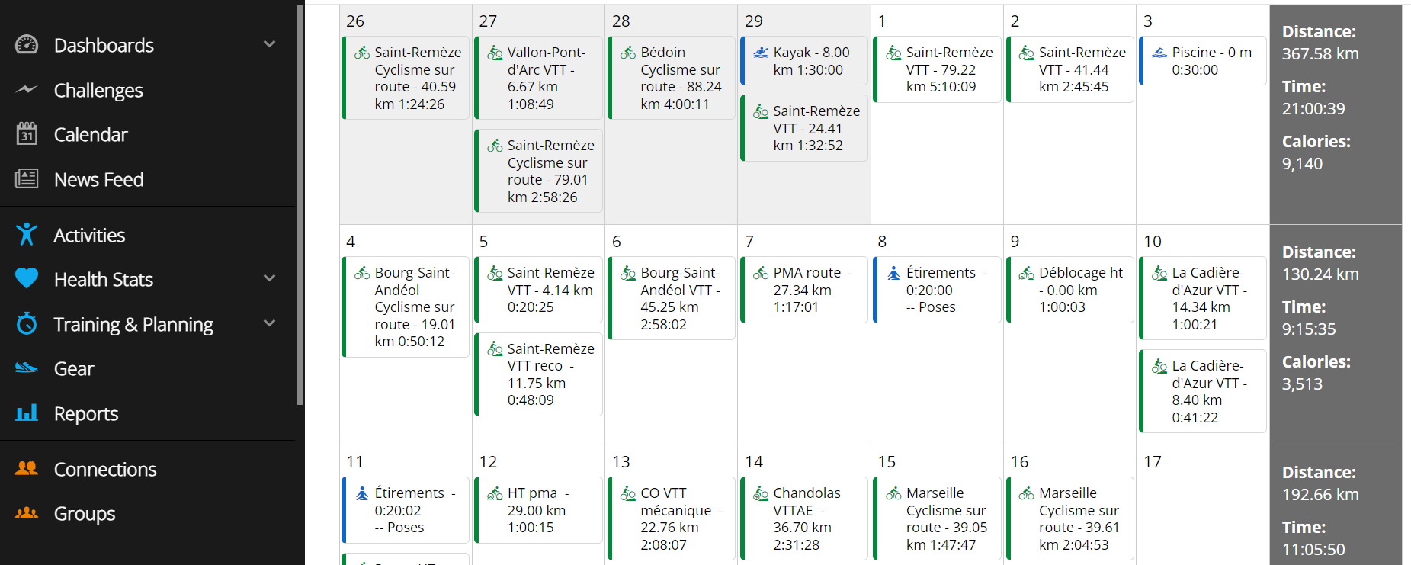The height and width of the screenshot is (565, 1411).
Task: Click the sidebar vertical scrollbar
Action: pos(300,206)
